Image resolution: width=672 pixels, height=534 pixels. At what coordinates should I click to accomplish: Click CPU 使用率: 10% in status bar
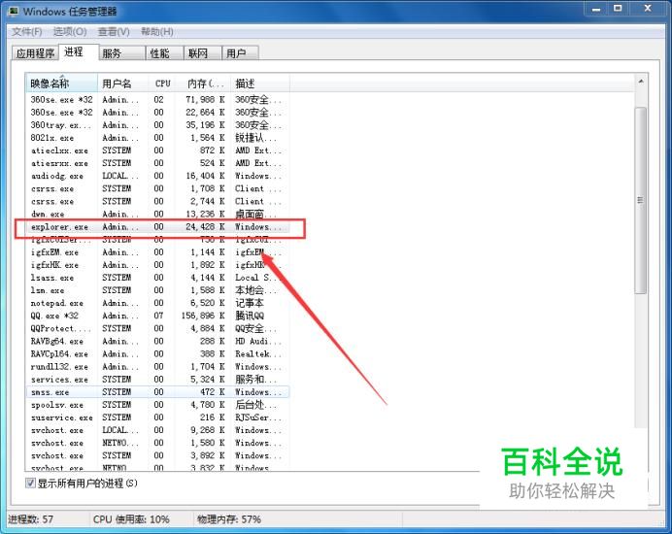(131, 519)
